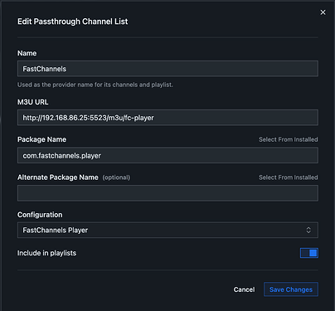Open Select From Installed for Alternate Package
This screenshot has width=335, height=311.
coord(289,177)
